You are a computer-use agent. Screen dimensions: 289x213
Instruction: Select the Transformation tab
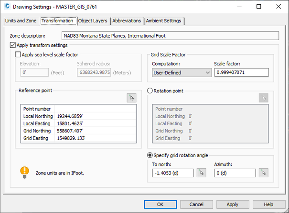click(57, 21)
